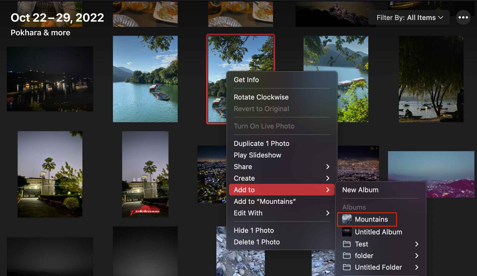
Task: Select the Mountains album name
Action: tap(371, 219)
